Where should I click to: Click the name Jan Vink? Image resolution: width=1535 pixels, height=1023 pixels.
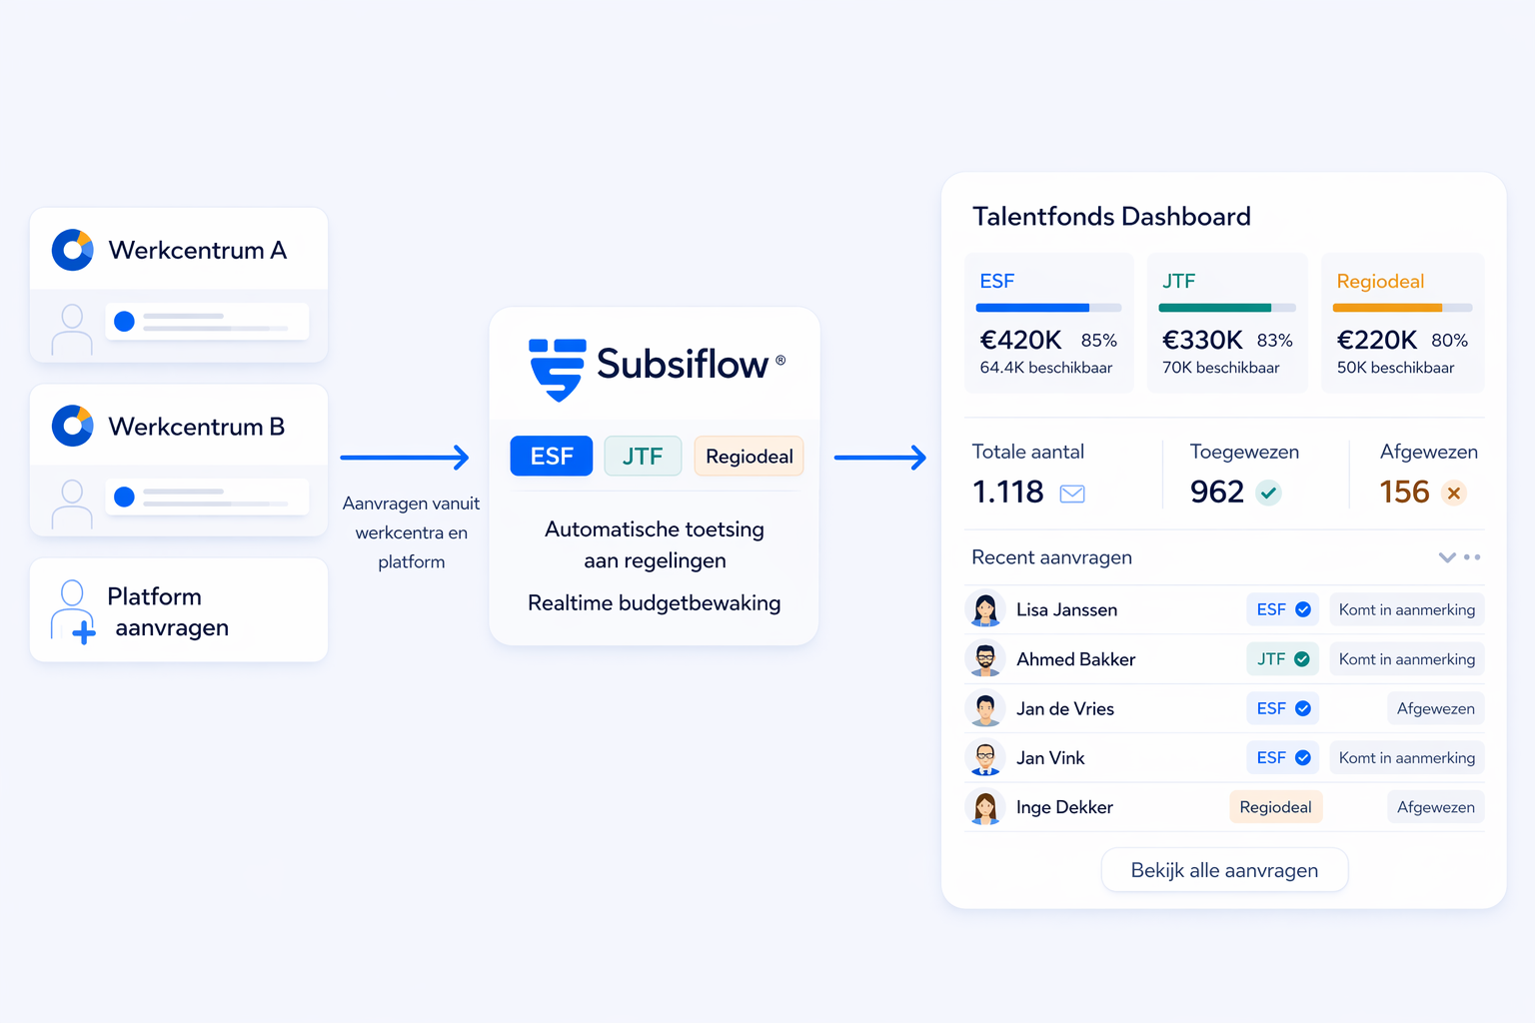(x=1050, y=757)
